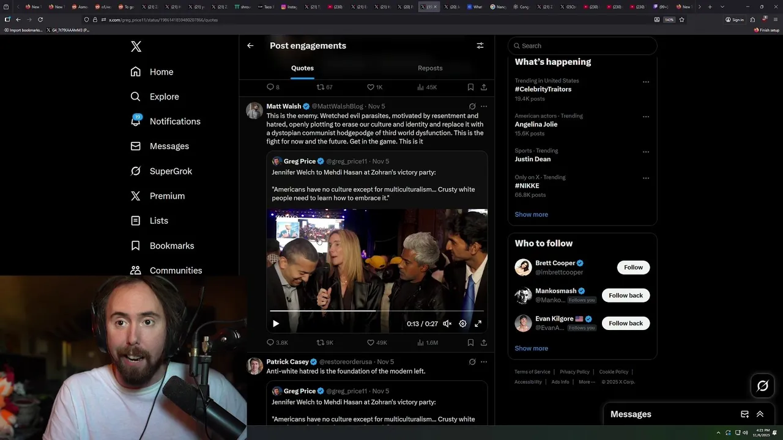Screen dimensions: 783x440
Task: Enter video fullscreen mode
Action: [x=478, y=324]
